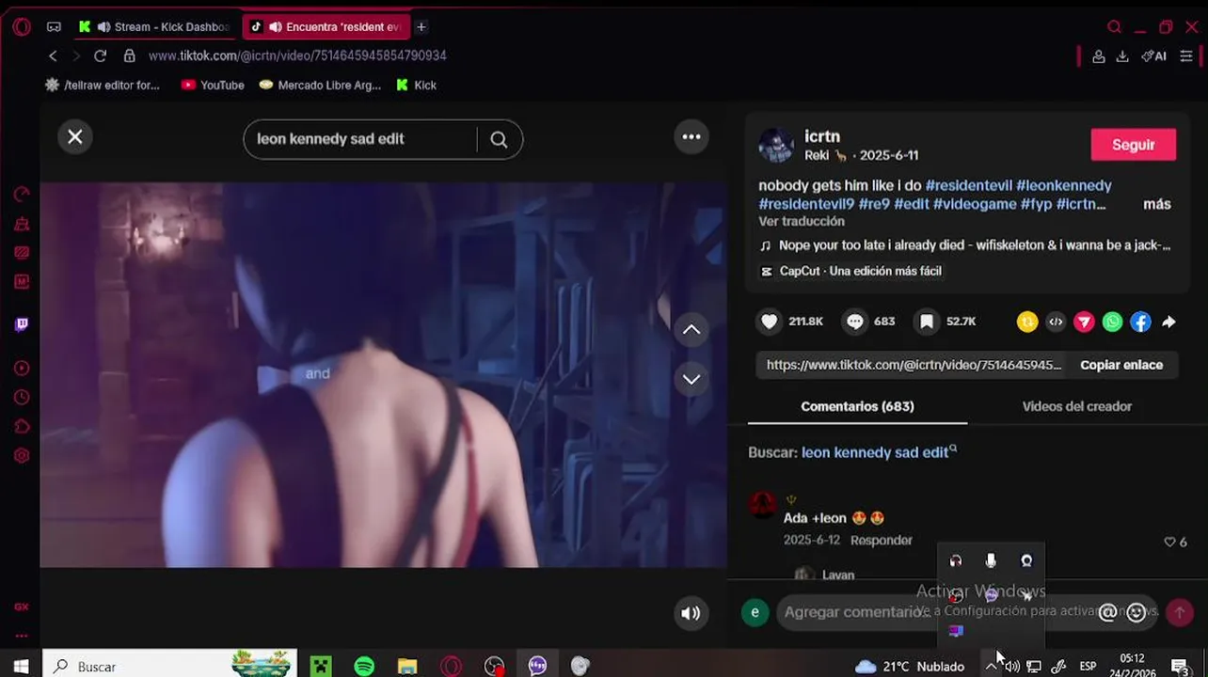Image resolution: width=1208 pixels, height=677 pixels.
Task: Click 'Copiar enlace' button
Action: [1121, 365]
